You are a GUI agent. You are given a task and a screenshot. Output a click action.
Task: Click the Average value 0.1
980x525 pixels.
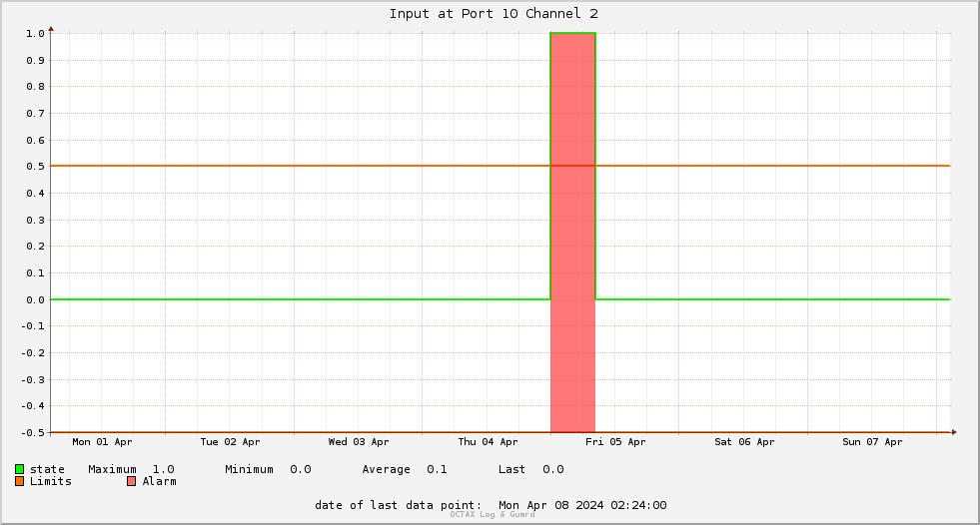437,469
